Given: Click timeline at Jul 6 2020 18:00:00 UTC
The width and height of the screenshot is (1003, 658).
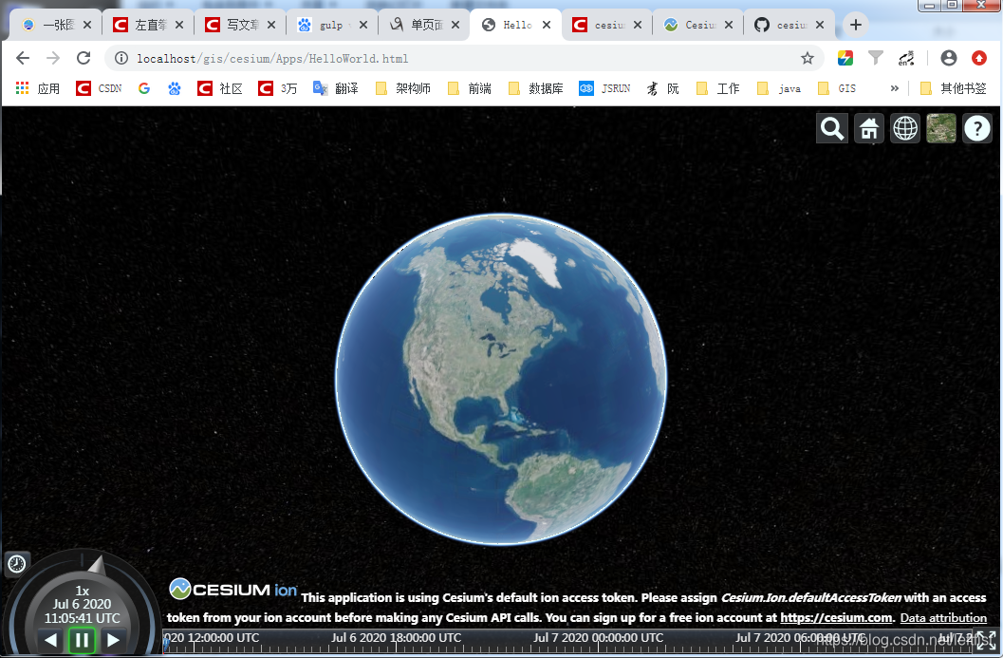Looking at the screenshot, I should pos(396,638).
